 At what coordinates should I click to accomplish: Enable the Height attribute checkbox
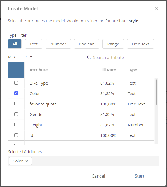point(16,125)
